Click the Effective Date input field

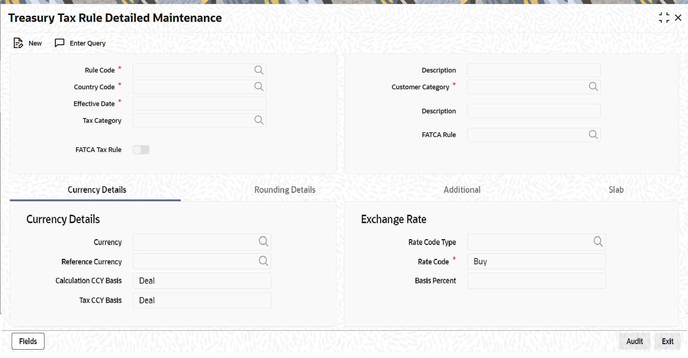tap(199, 104)
